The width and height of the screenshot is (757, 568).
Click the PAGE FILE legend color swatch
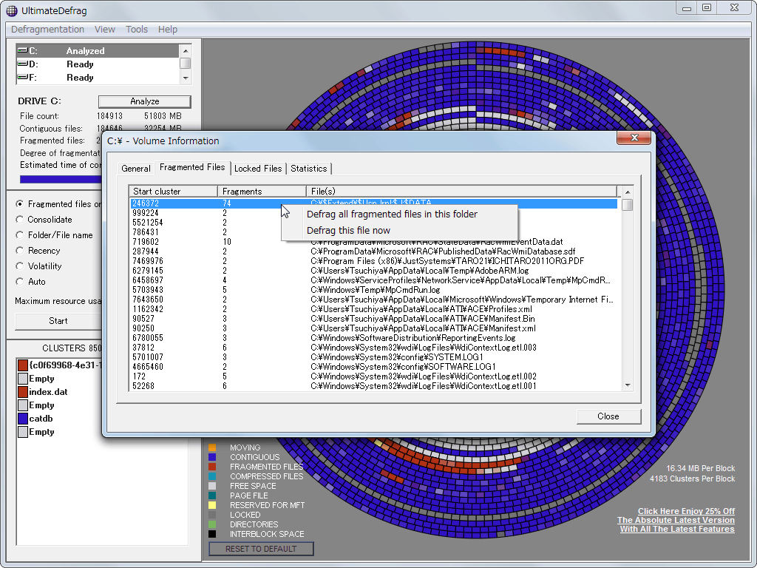[x=212, y=496]
